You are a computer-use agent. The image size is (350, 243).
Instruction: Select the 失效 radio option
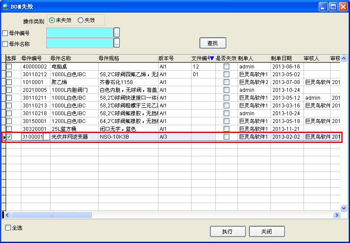(x=80, y=20)
